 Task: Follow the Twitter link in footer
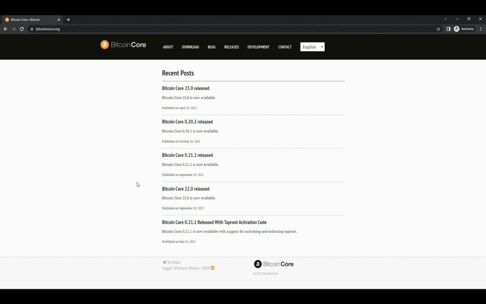click(174, 262)
